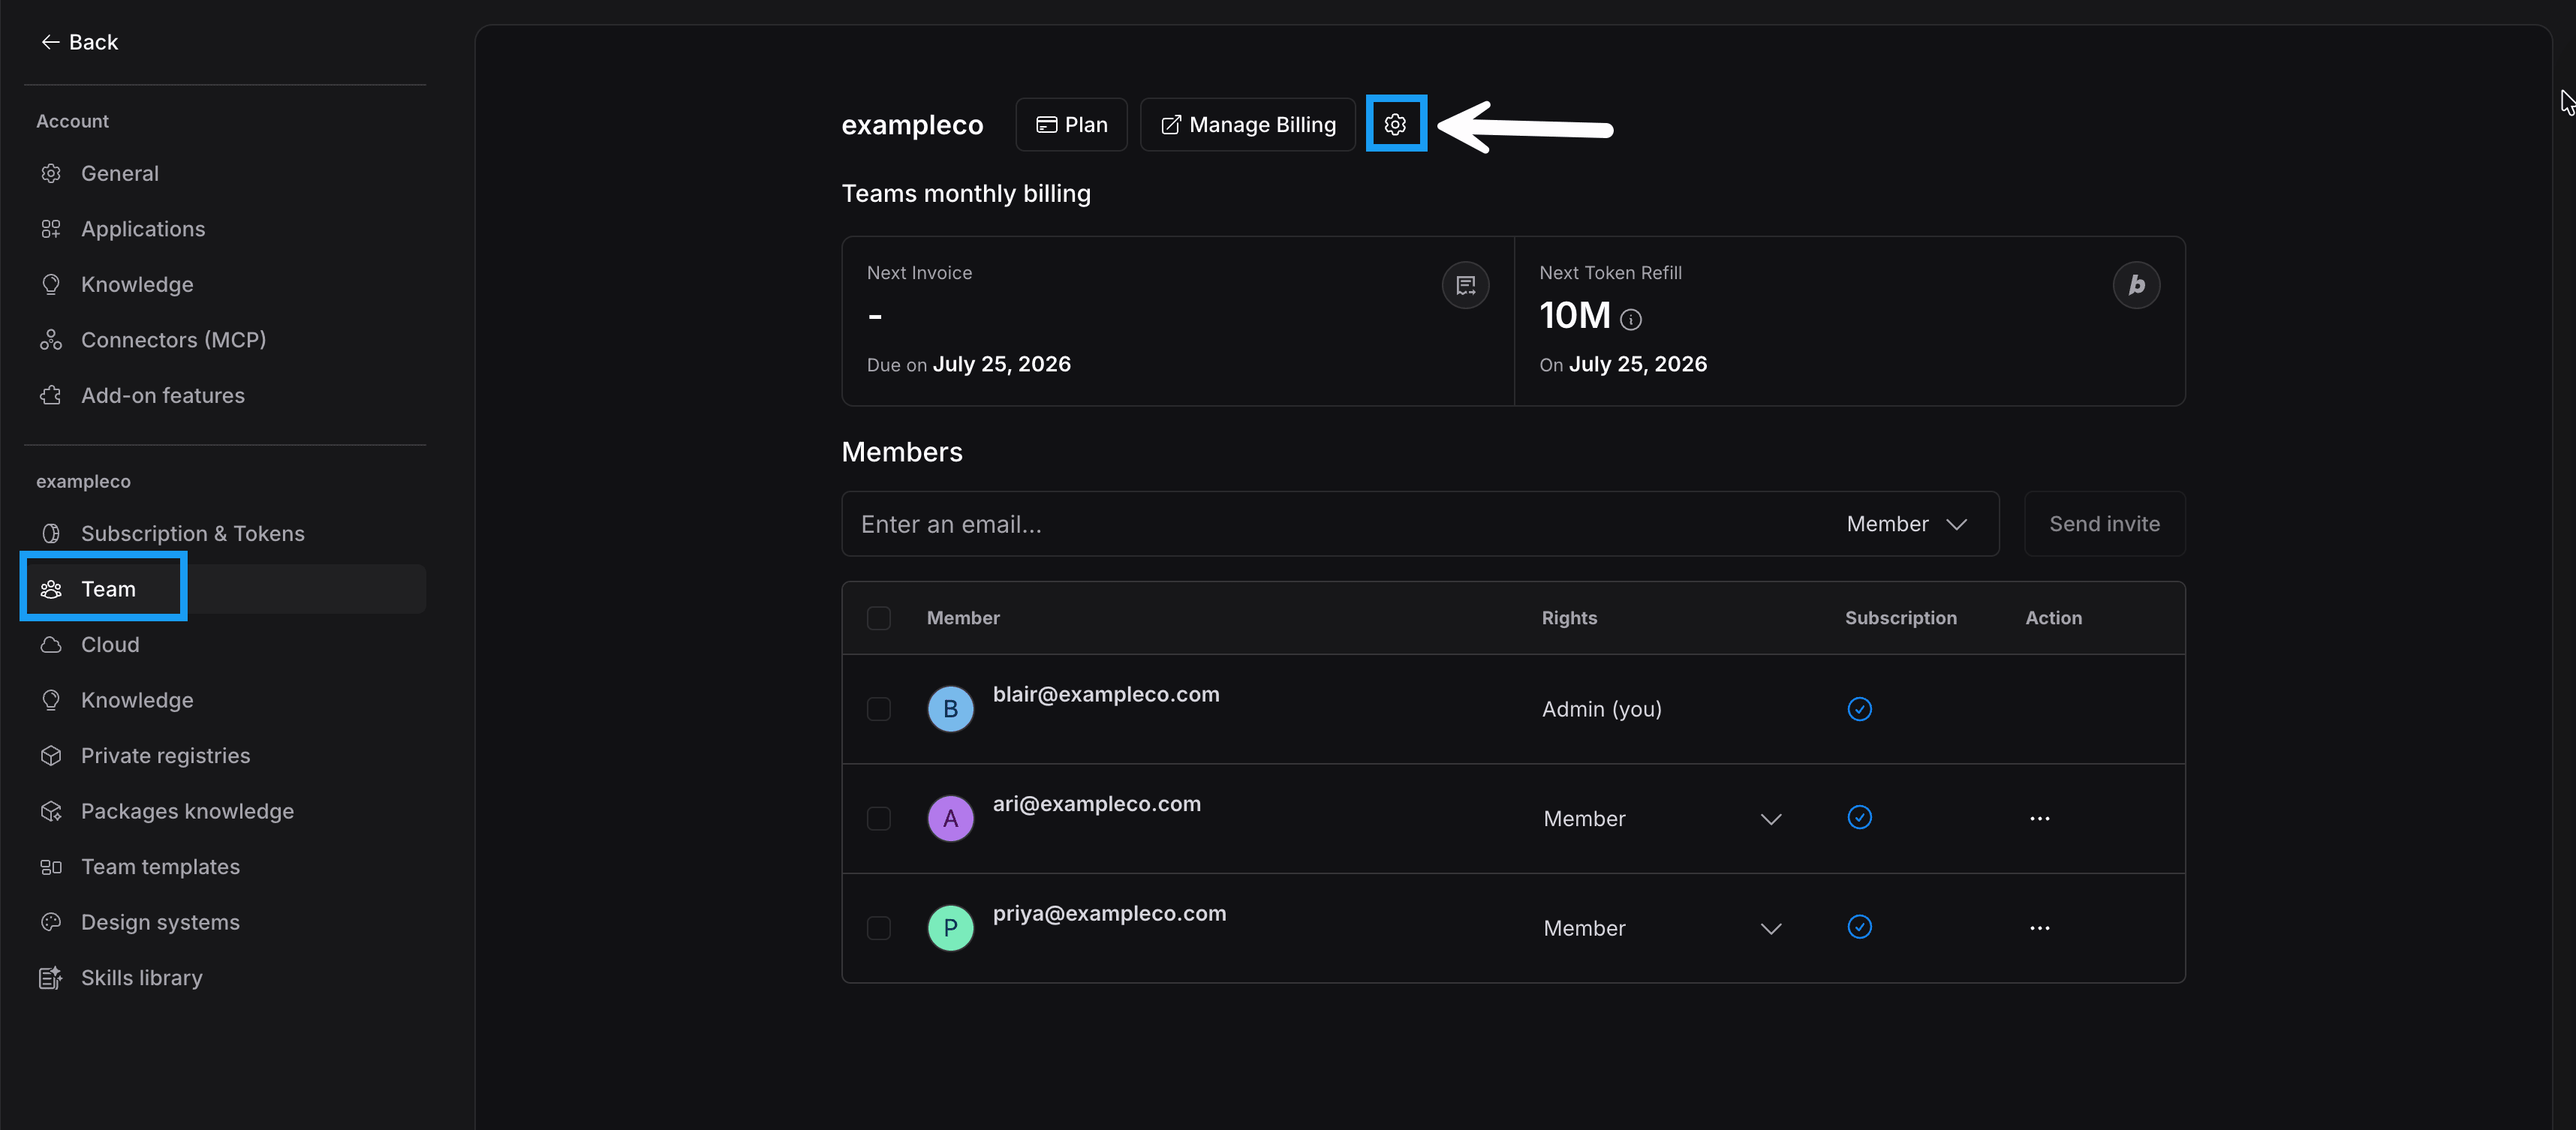Open the Applications section
The width and height of the screenshot is (2576, 1130).
[x=225, y=229]
